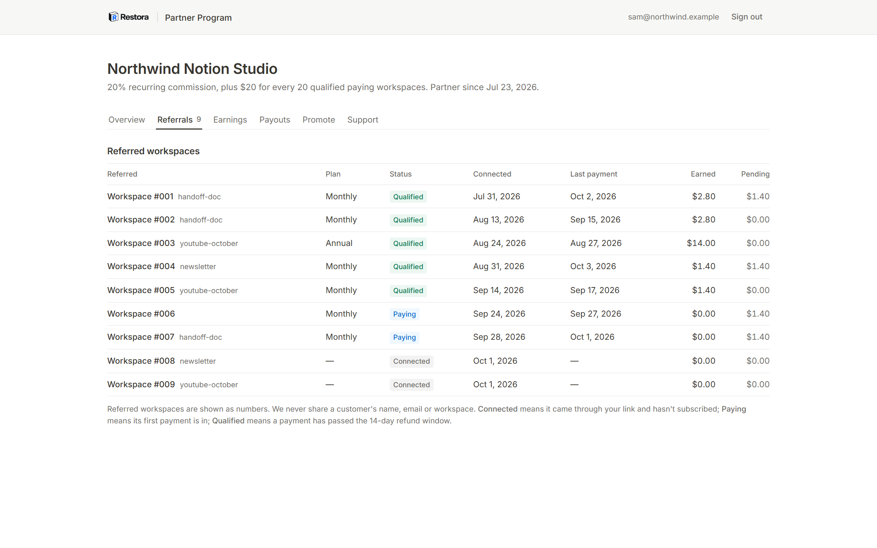Click the Workspace #006 row name
The height and width of the screenshot is (548, 877).
pos(141,314)
